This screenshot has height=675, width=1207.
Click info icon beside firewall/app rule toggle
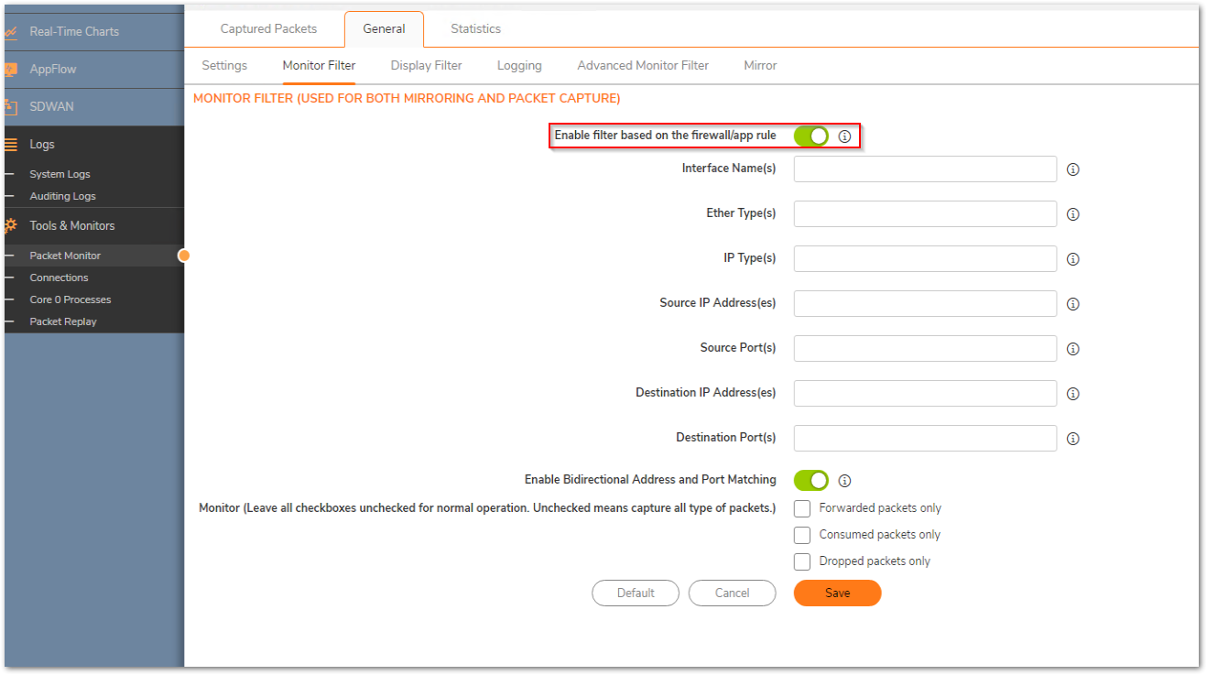click(x=844, y=136)
